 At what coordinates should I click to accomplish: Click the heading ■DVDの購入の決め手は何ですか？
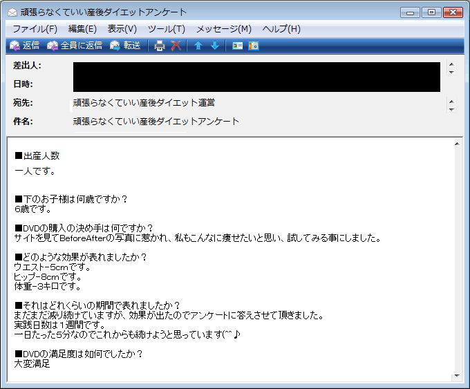coord(84,228)
